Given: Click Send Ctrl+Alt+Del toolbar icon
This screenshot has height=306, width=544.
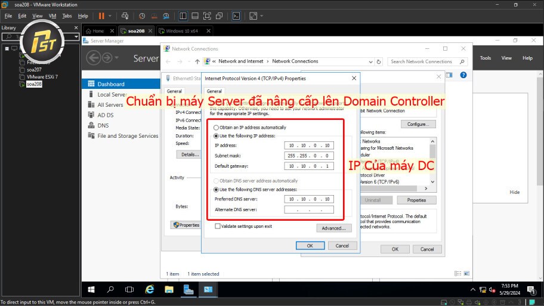Looking at the screenshot, I should pos(125,16).
